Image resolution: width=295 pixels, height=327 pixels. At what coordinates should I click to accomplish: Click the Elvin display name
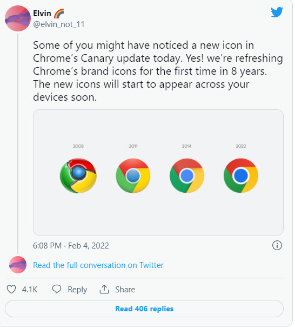click(x=42, y=14)
